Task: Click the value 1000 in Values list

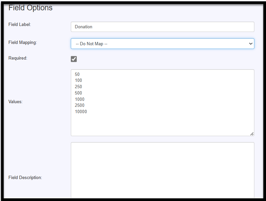Action: [79, 99]
